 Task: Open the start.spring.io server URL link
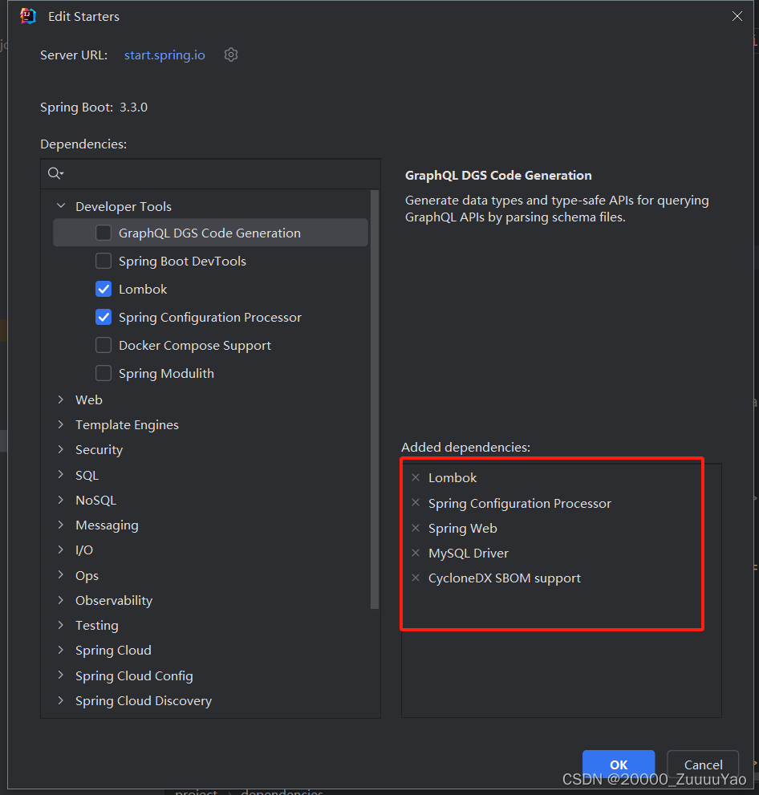pyautogui.click(x=164, y=55)
